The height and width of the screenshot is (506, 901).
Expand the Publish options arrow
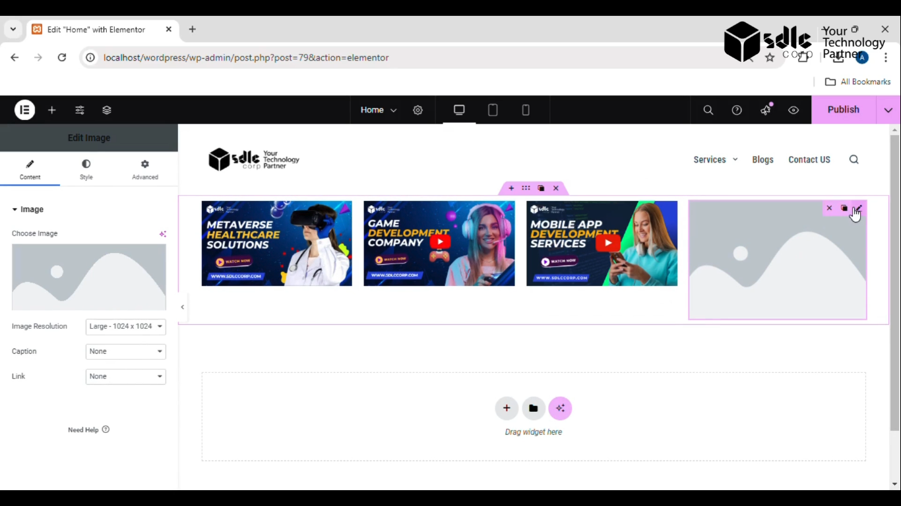pyautogui.click(x=888, y=110)
